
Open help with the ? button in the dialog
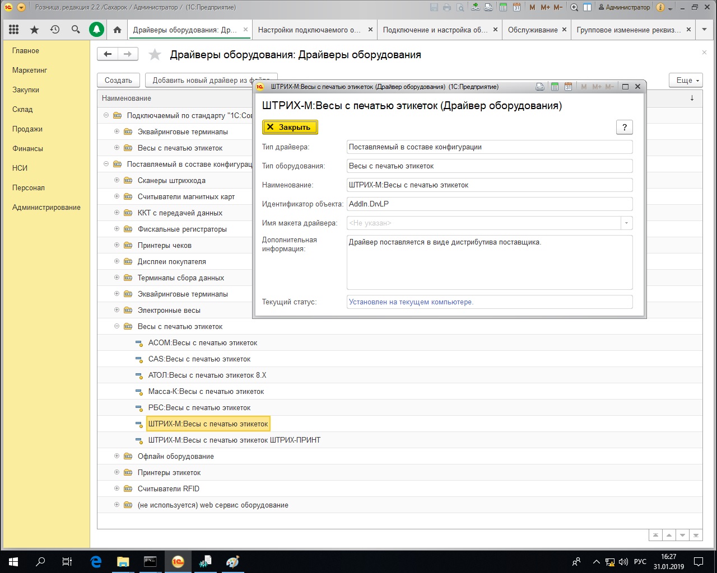[625, 127]
